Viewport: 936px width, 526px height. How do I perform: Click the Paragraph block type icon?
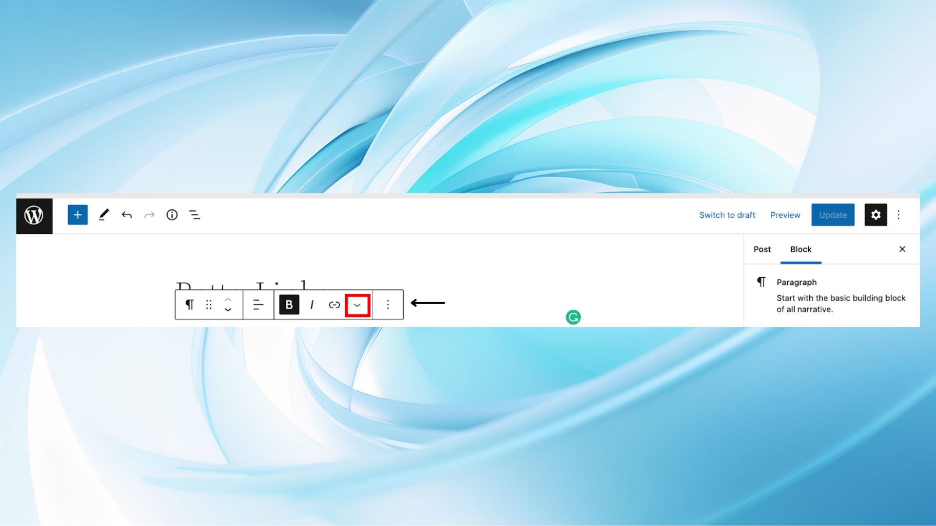click(x=189, y=305)
